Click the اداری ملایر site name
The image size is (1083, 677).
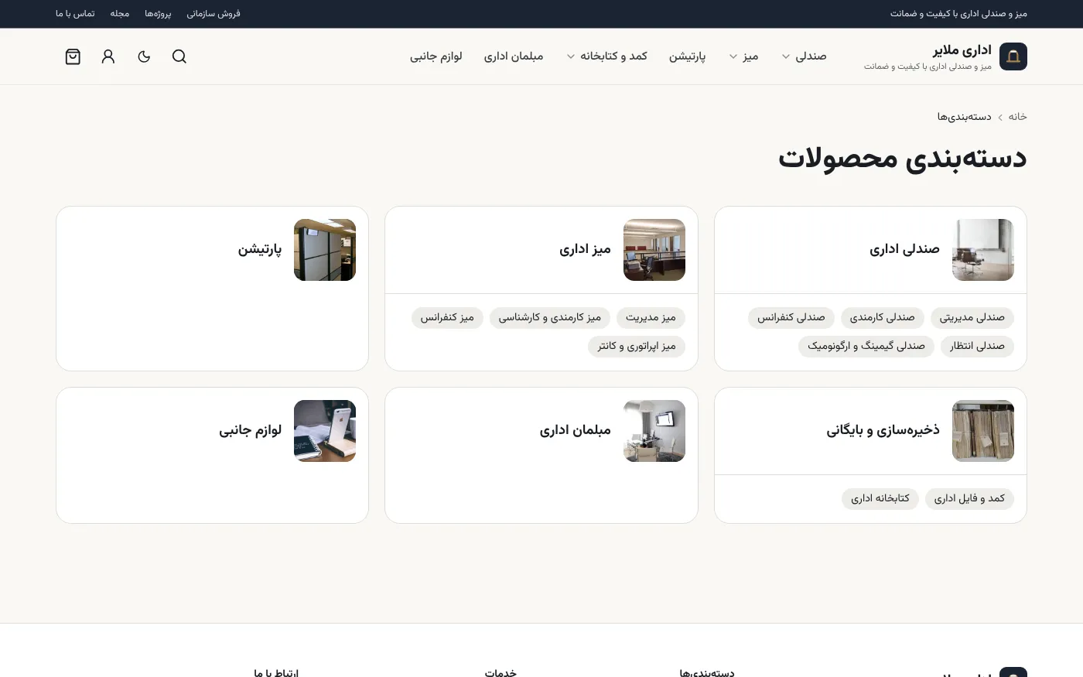(962, 50)
